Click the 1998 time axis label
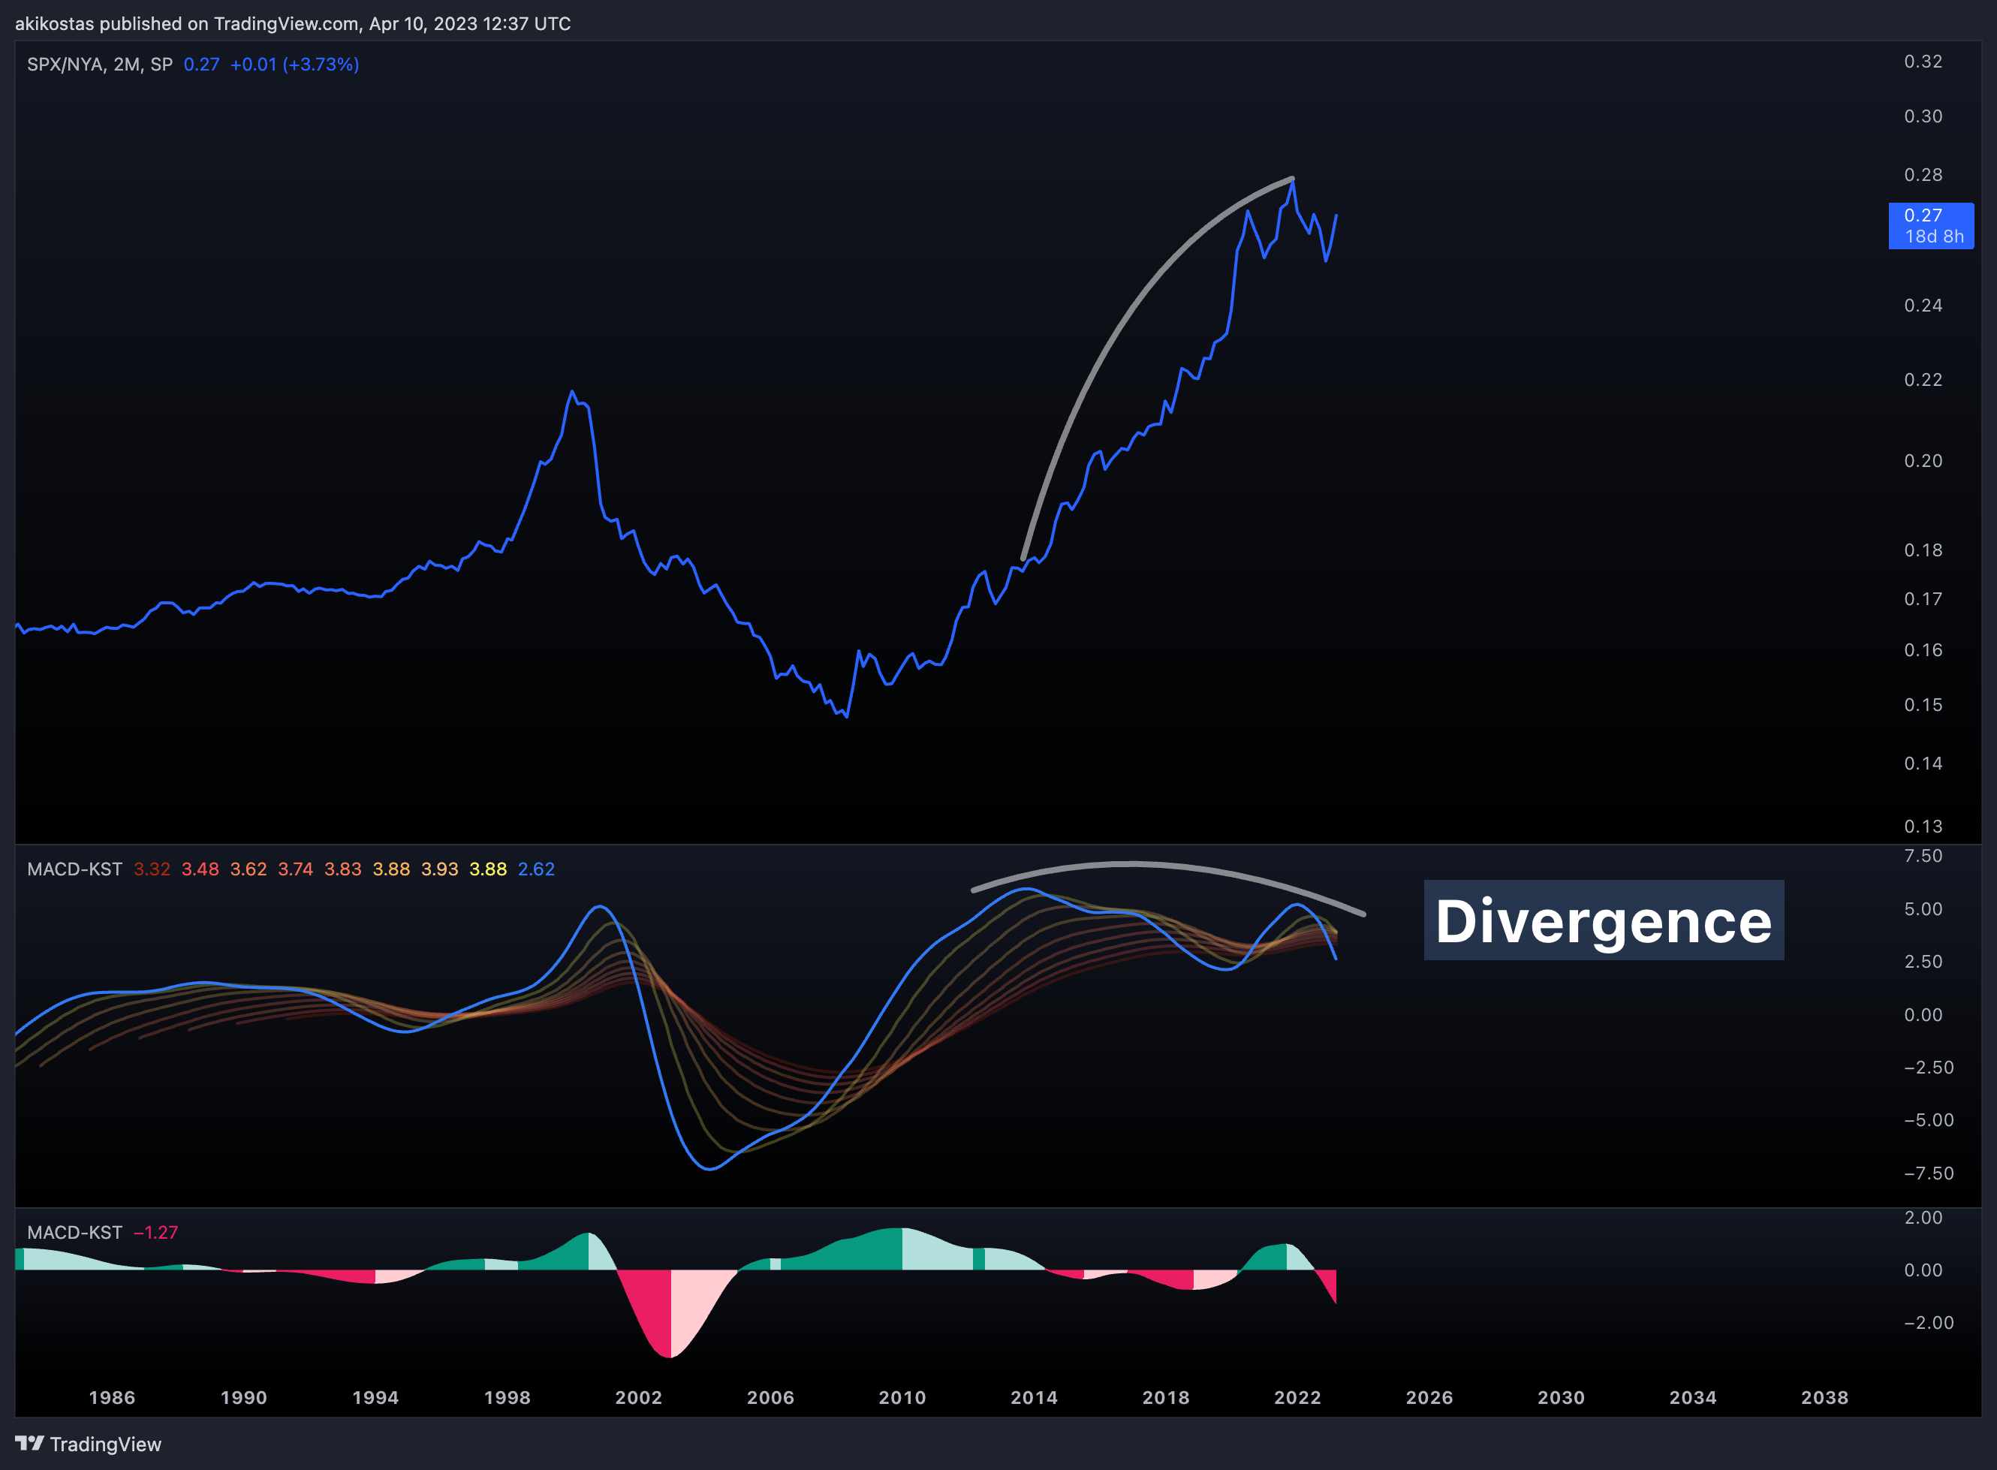 pyautogui.click(x=508, y=1397)
